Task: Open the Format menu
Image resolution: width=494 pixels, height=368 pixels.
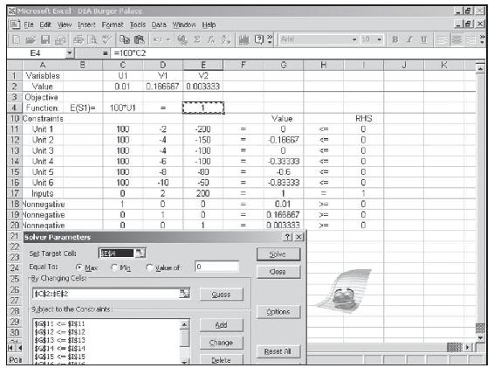Action: [x=113, y=24]
